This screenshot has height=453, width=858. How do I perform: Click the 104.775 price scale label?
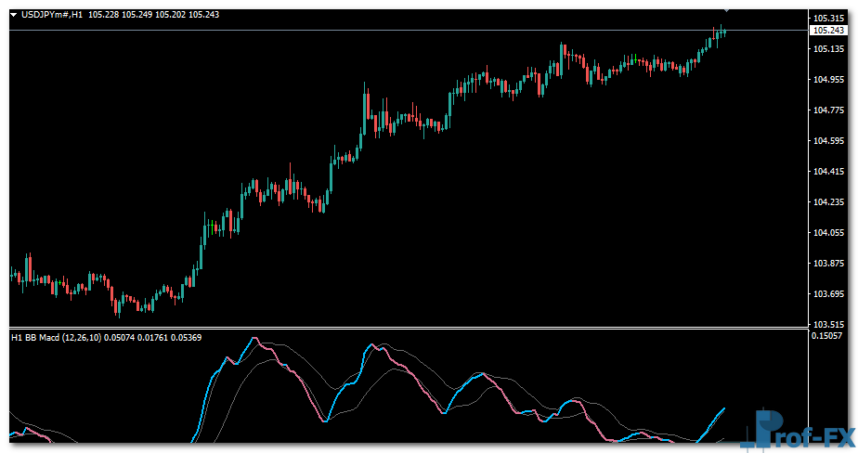point(826,110)
